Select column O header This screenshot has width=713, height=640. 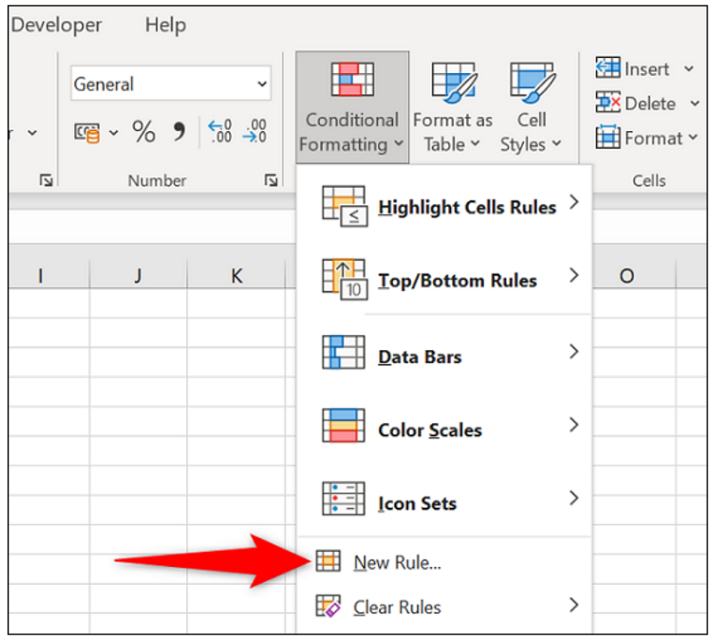pyautogui.click(x=627, y=275)
